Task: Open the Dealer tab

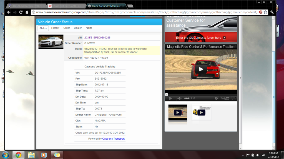Action: click(x=78, y=28)
